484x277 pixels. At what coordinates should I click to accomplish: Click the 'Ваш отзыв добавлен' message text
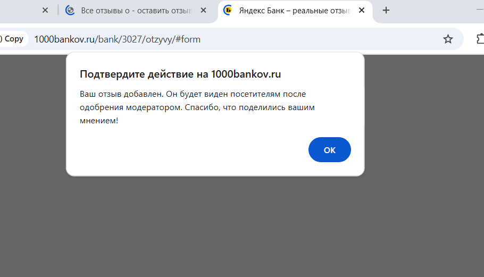click(x=121, y=94)
